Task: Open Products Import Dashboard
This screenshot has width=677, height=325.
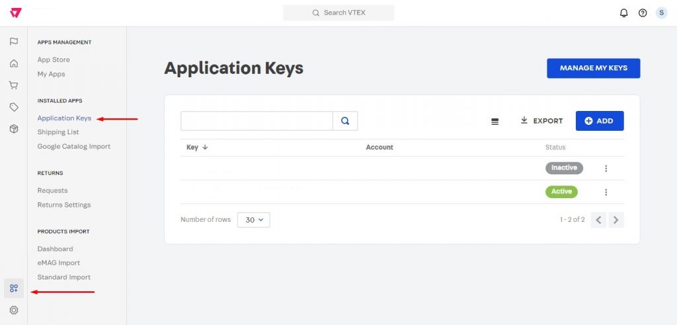Action: [56, 248]
